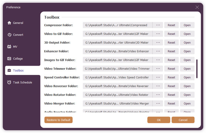Click the General home icon in sidebar
This screenshot has height=133, width=206.
(x=9, y=23)
